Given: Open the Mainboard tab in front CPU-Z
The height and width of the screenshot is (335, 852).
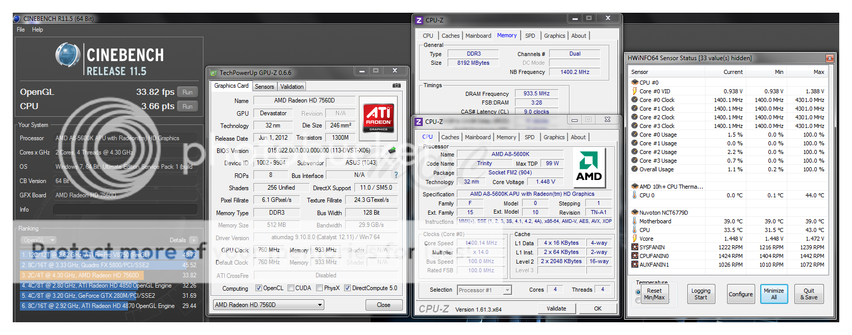Looking at the screenshot, I should coord(478,137).
